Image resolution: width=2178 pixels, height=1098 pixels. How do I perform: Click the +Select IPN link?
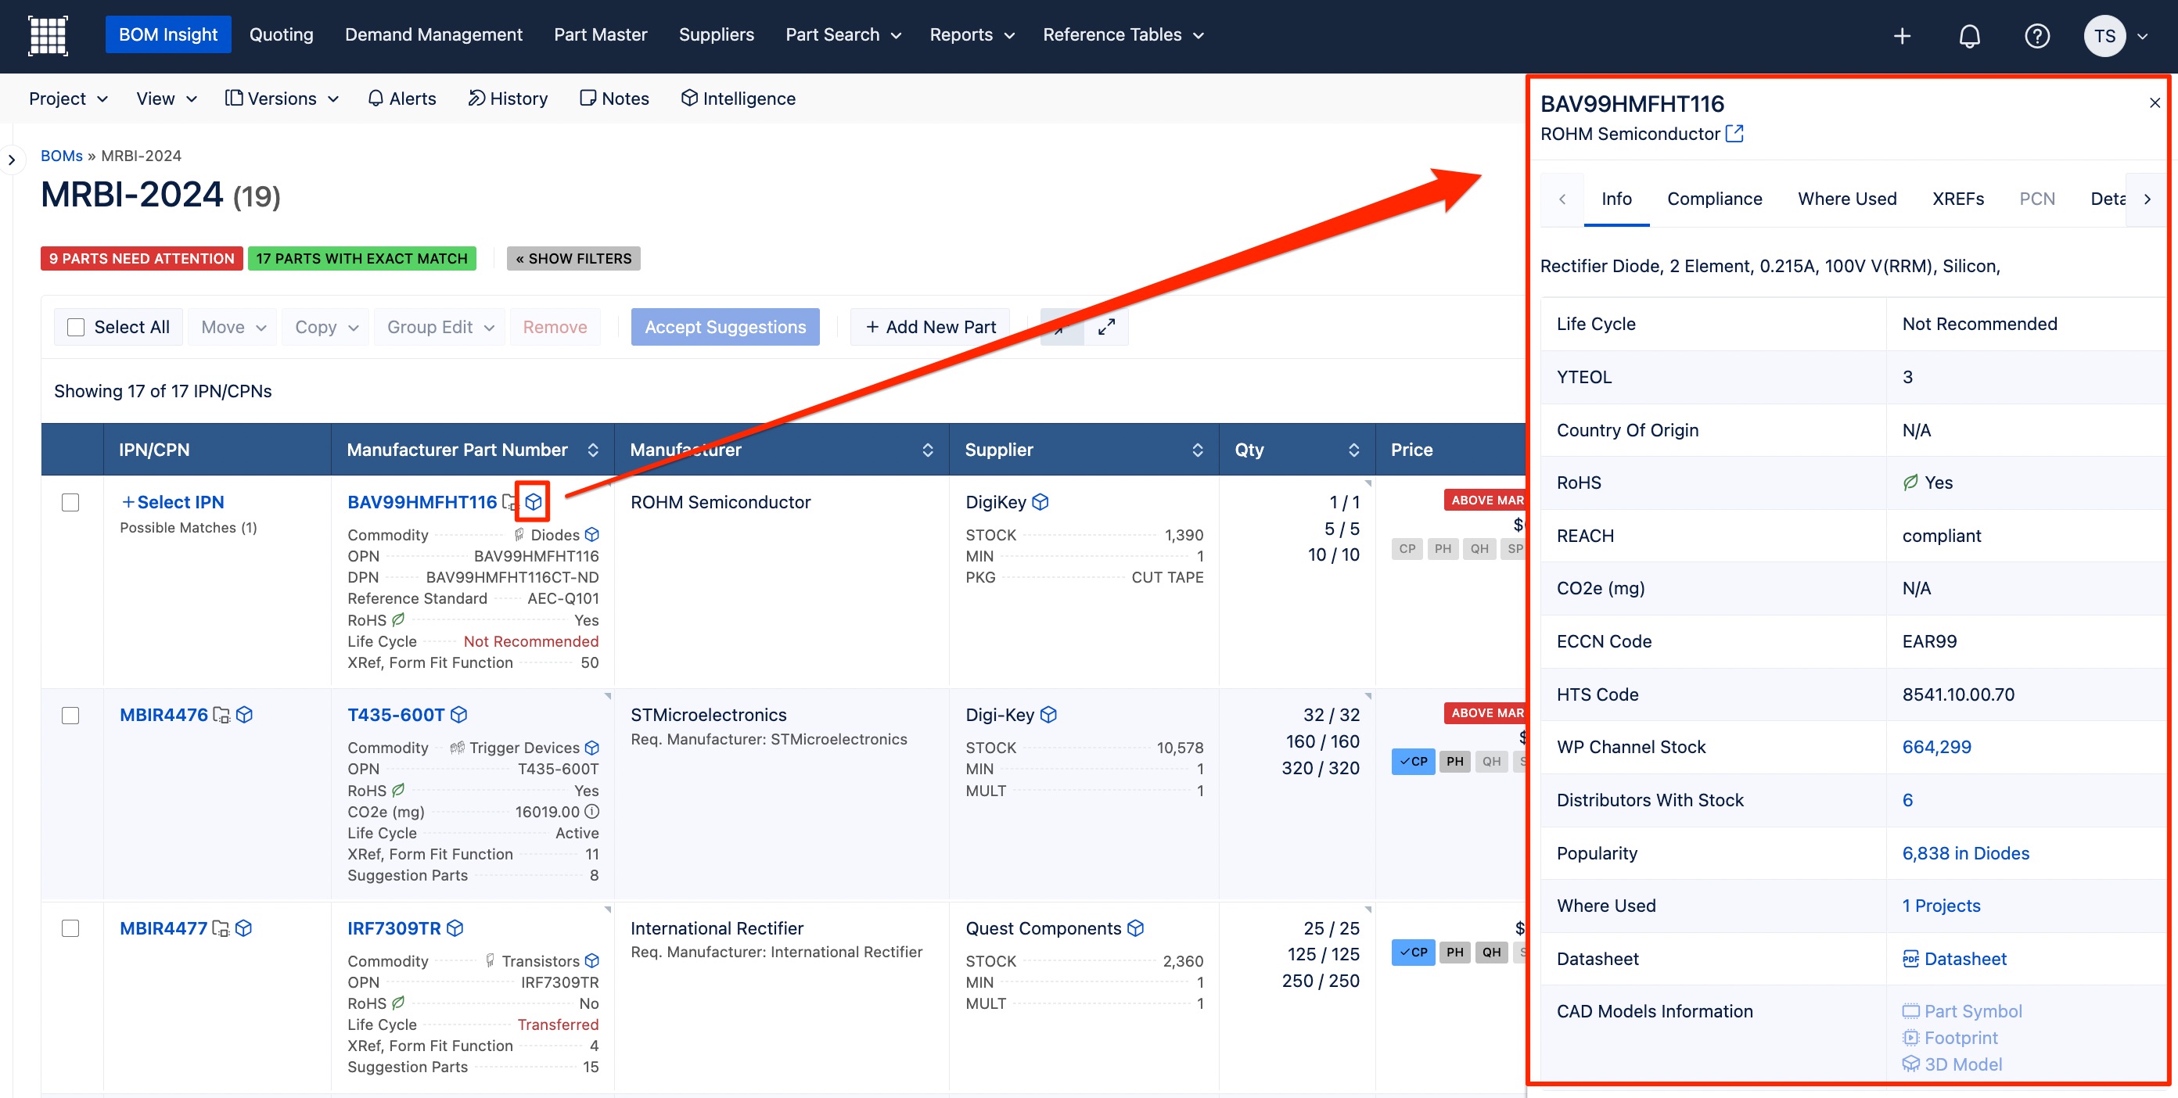click(x=172, y=502)
